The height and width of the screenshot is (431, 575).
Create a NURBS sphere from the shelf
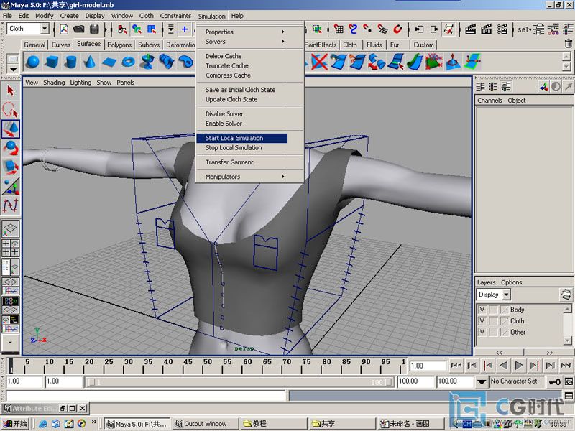33,62
